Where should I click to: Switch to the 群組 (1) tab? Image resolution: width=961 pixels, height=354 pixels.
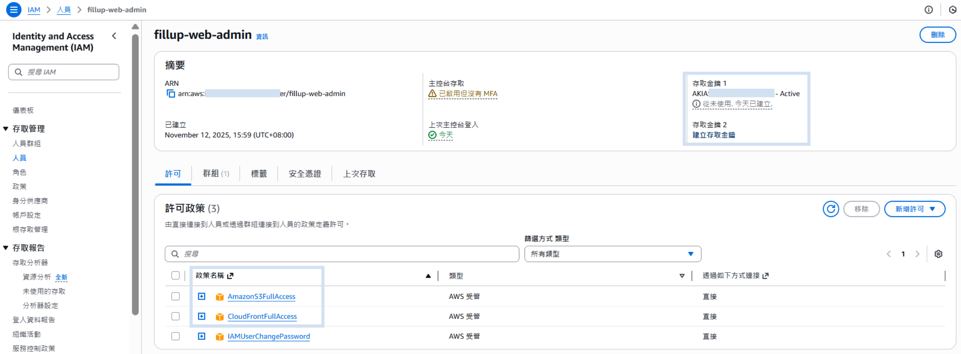pyautogui.click(x=216, y=174)
